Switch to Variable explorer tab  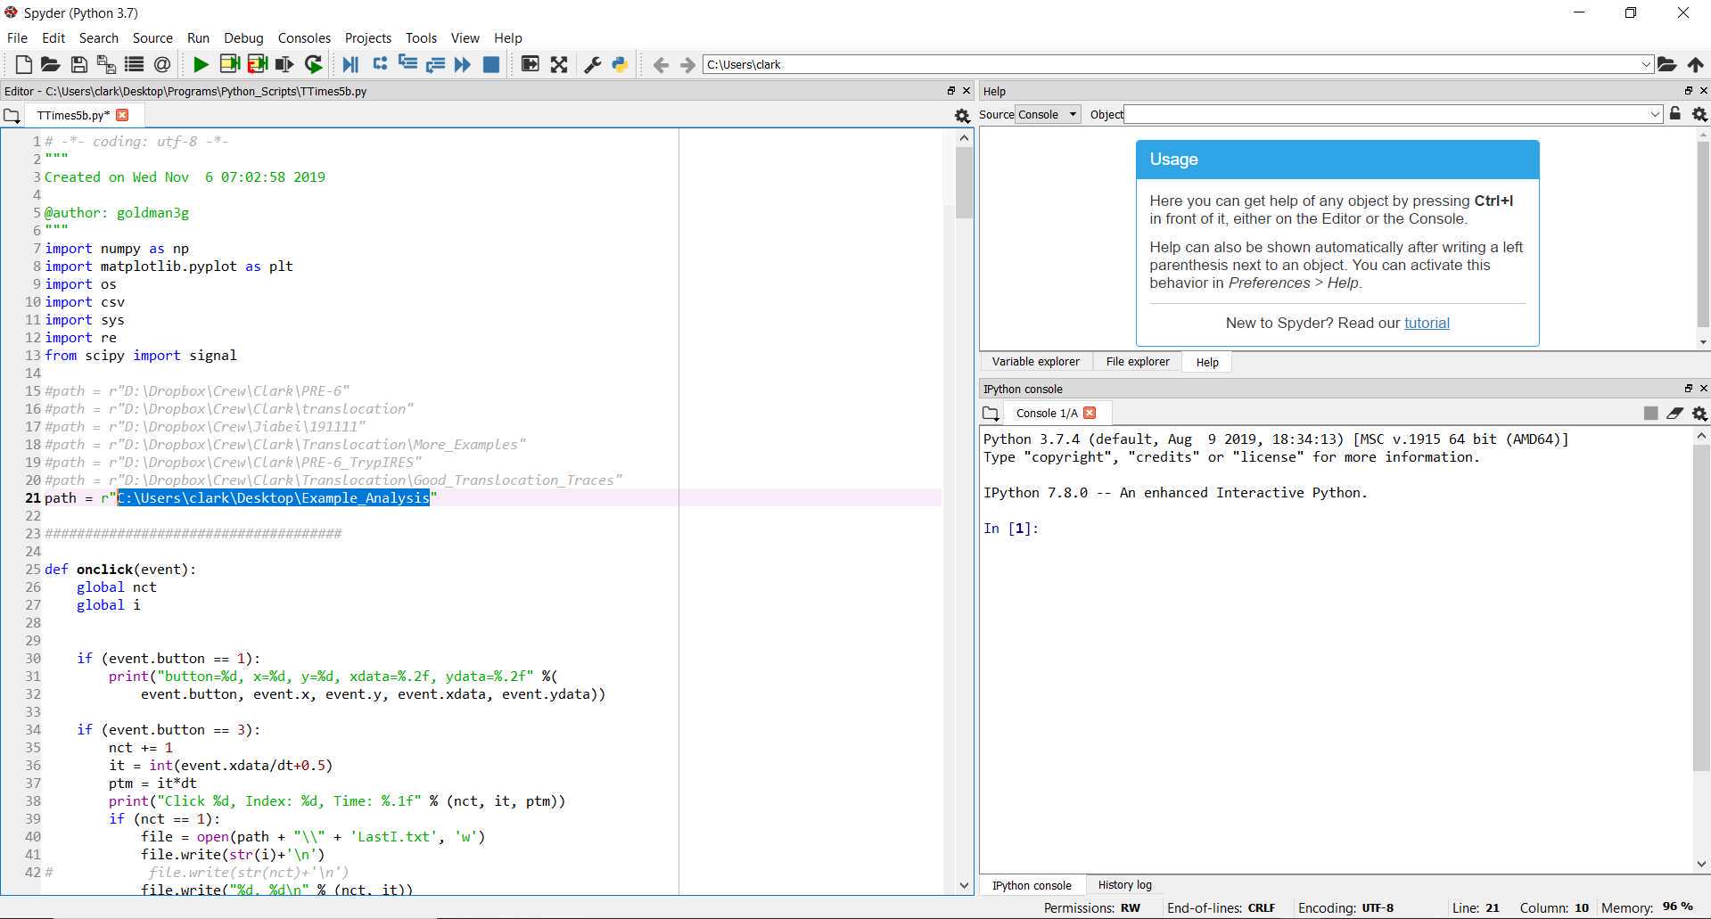tap(1035, 362)
